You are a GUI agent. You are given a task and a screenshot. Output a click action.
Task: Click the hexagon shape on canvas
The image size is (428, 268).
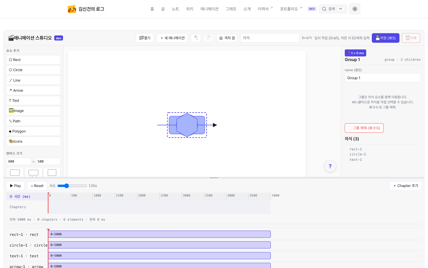[187, 125]
